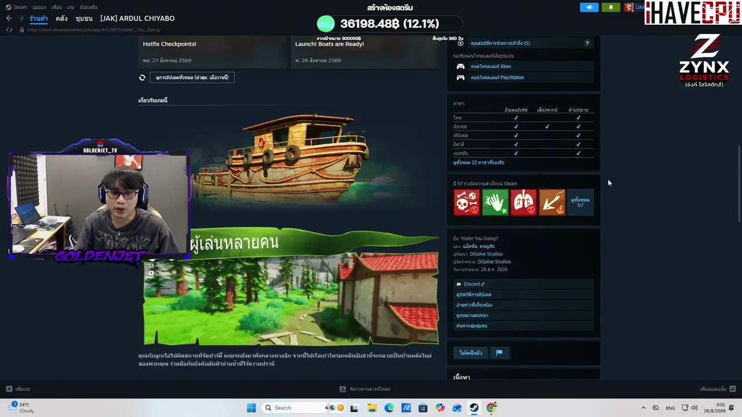Show hidden system tray icons
Viewport: 742px width, 417px height.
[643, 408]
